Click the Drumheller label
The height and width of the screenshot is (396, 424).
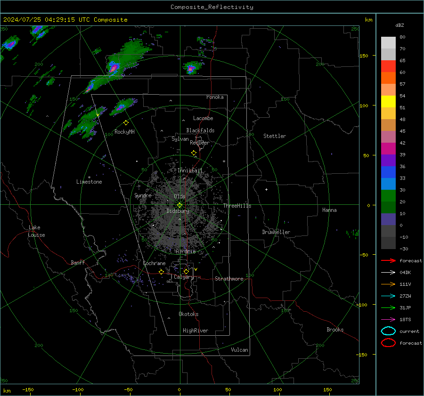(276, 232)
